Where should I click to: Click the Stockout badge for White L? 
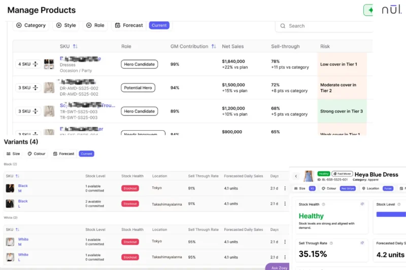pos(130,257)
